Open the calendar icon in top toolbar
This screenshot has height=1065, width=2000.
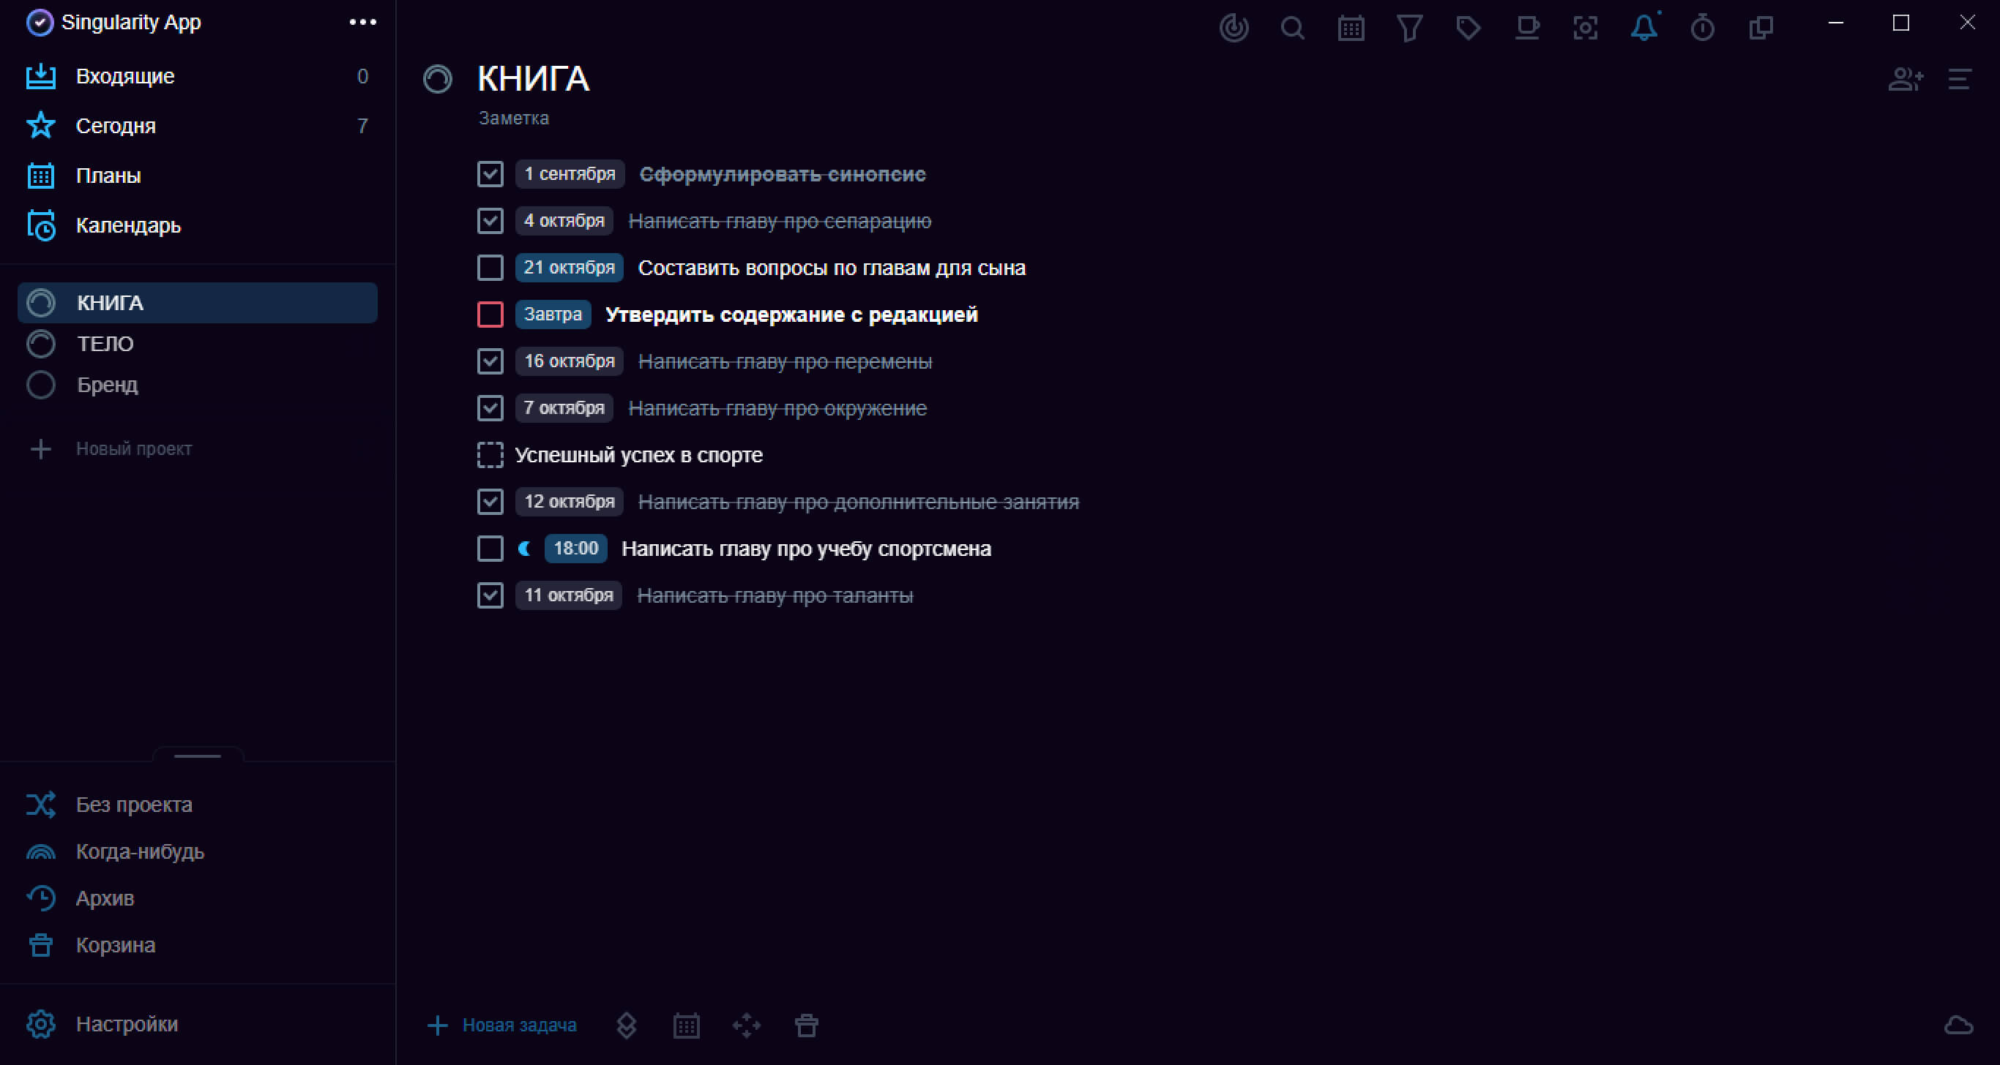pos(1351,28)
